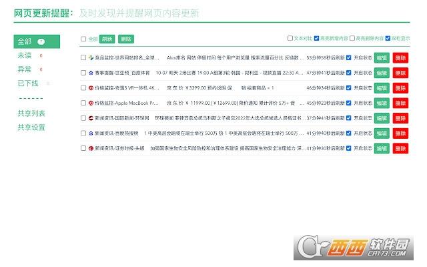The height and width of the screenshot is (267, 427).
Task: Select the 证券时报-头版 row checkbox
Action: pos(83,148)
